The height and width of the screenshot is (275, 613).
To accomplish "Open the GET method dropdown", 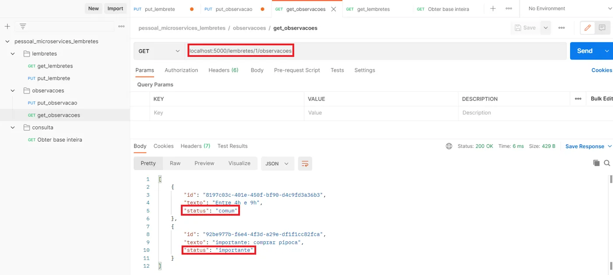I will 159,51.
